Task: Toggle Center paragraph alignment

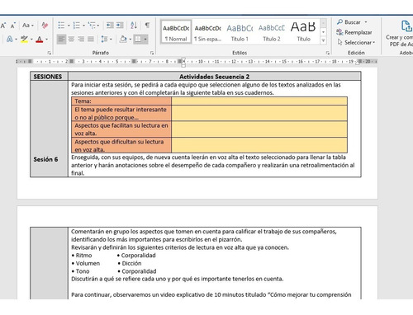Action: click(x=71, y=39)
